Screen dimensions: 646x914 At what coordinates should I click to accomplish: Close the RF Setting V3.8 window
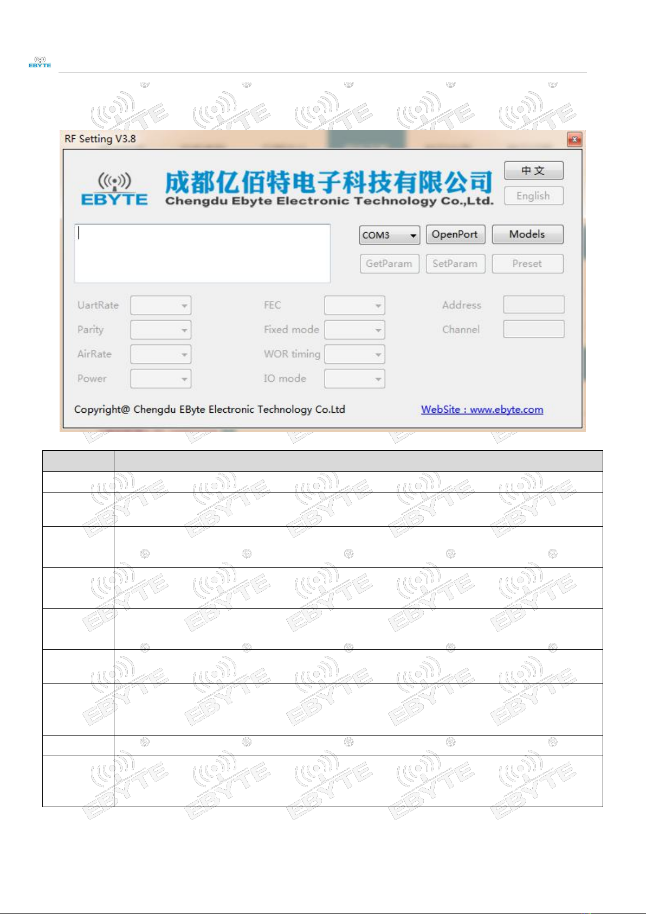click(574, 139)
